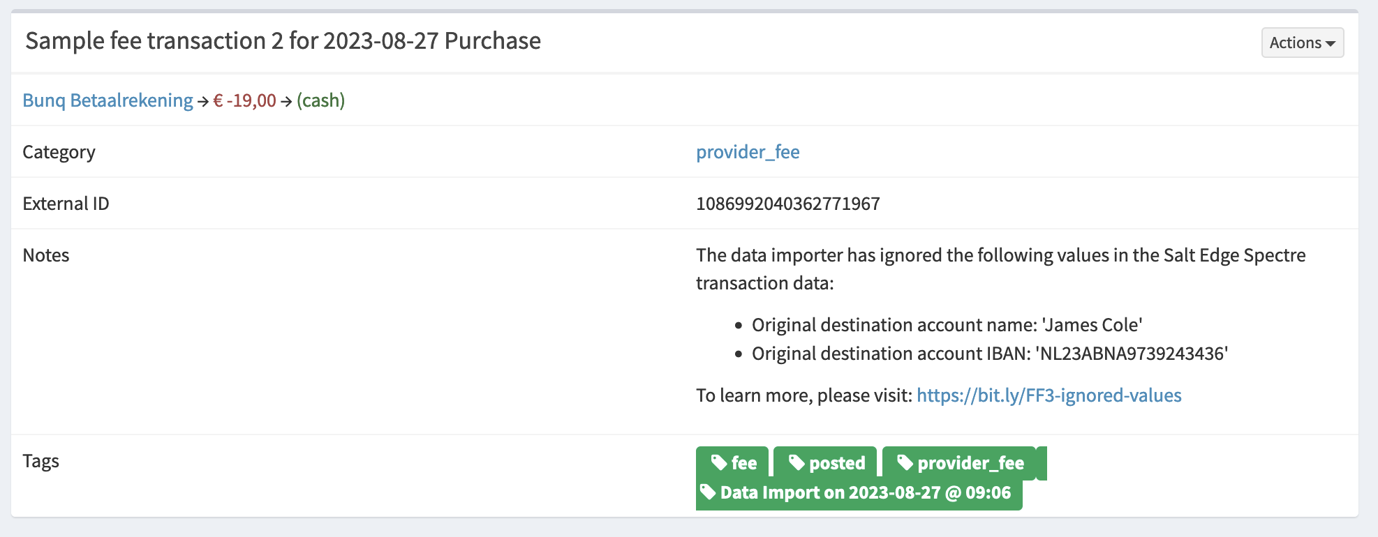Viewport: 1378px width, 537px height.
Task: Open the Bunq Betaalrekening account
Action: pyautogui.click(x=108, y=100)
